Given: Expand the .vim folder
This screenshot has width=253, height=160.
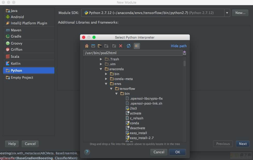Looking at the screenshot, I should (x=101, y=64).
